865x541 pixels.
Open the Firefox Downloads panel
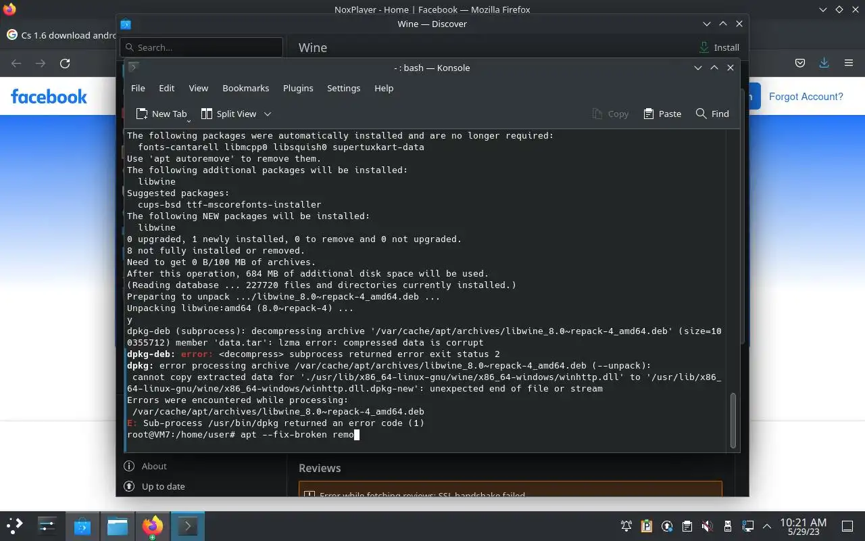pyautogui.click(x=824, y=63)
